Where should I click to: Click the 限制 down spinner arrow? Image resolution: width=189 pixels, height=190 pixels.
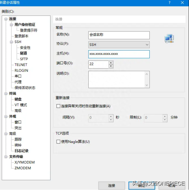165,120
